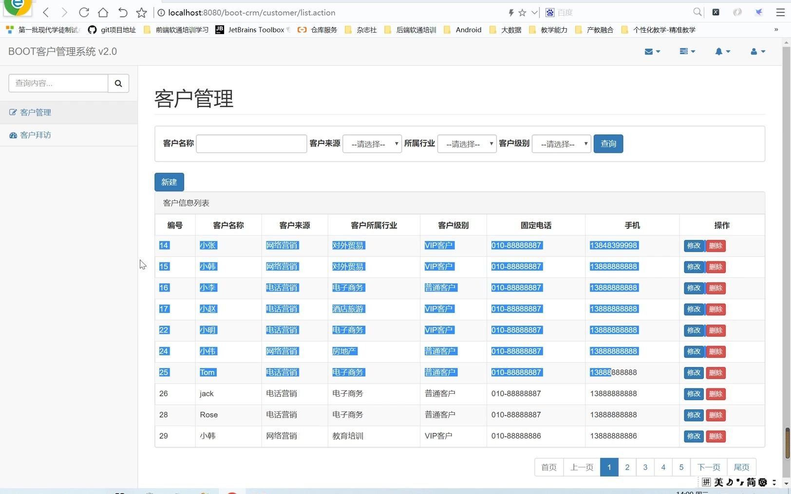Click the browser search magnifier icon
Image resolution: width=791 pixels, height=494 pixels.
pos(697,12)
